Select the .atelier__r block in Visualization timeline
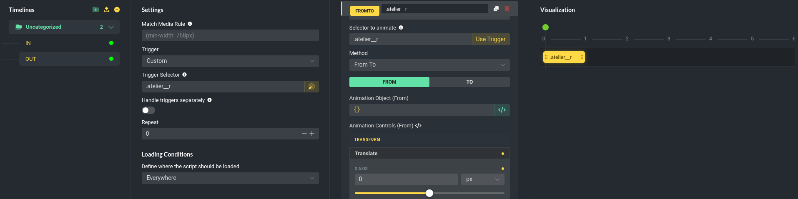798x199 pixels. coord(564,57)
